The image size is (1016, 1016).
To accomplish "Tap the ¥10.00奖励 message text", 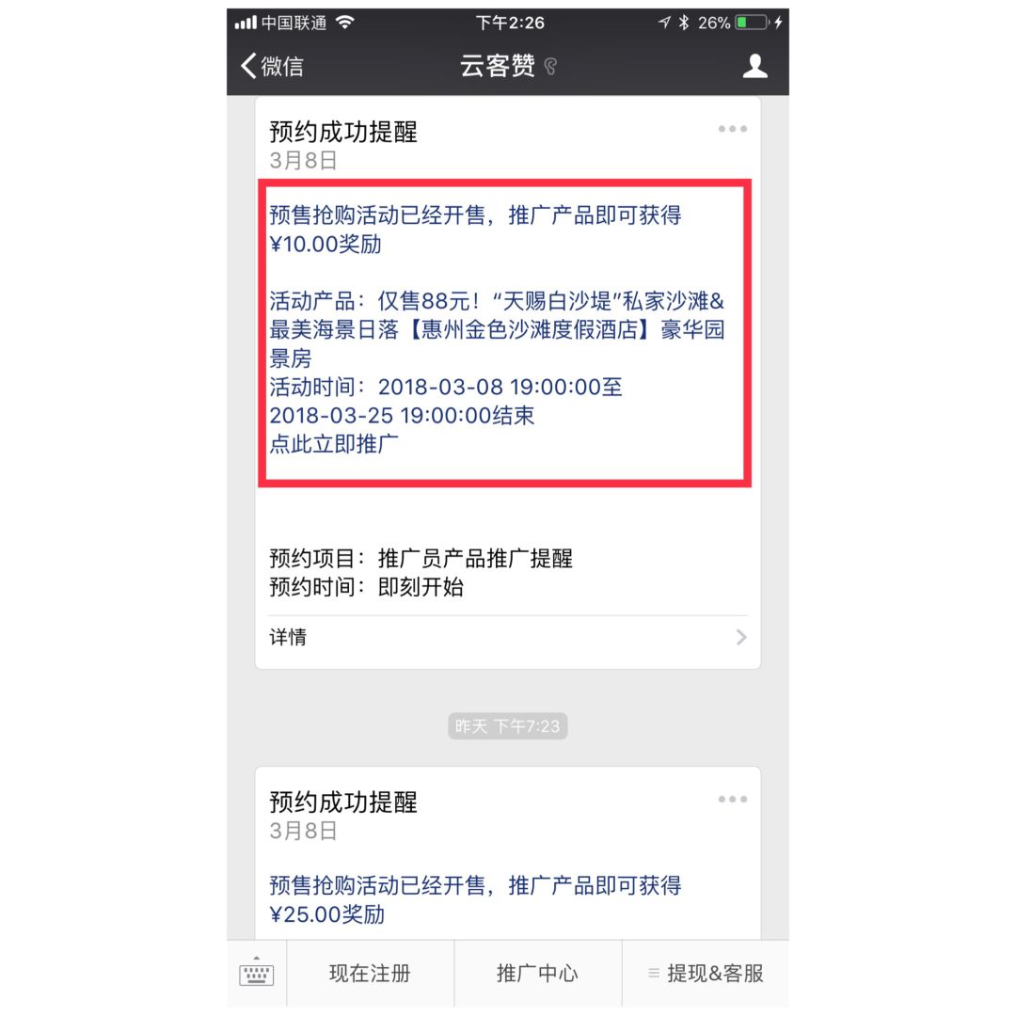I will 325,245.
